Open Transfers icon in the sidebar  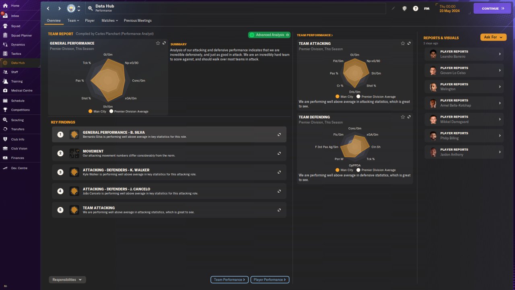point(5,129)
